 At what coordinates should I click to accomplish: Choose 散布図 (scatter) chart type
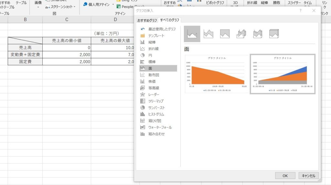154,75
